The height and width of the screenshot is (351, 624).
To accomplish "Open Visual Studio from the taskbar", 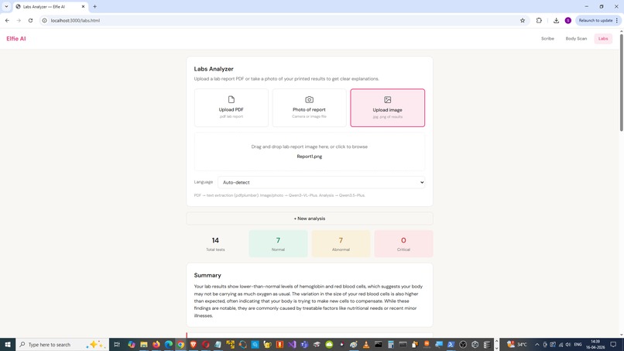I will pos(292,344).
